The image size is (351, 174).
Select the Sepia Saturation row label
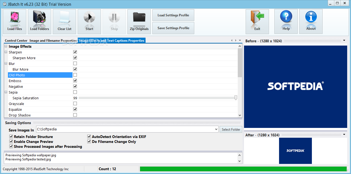(x=25, y=98)
